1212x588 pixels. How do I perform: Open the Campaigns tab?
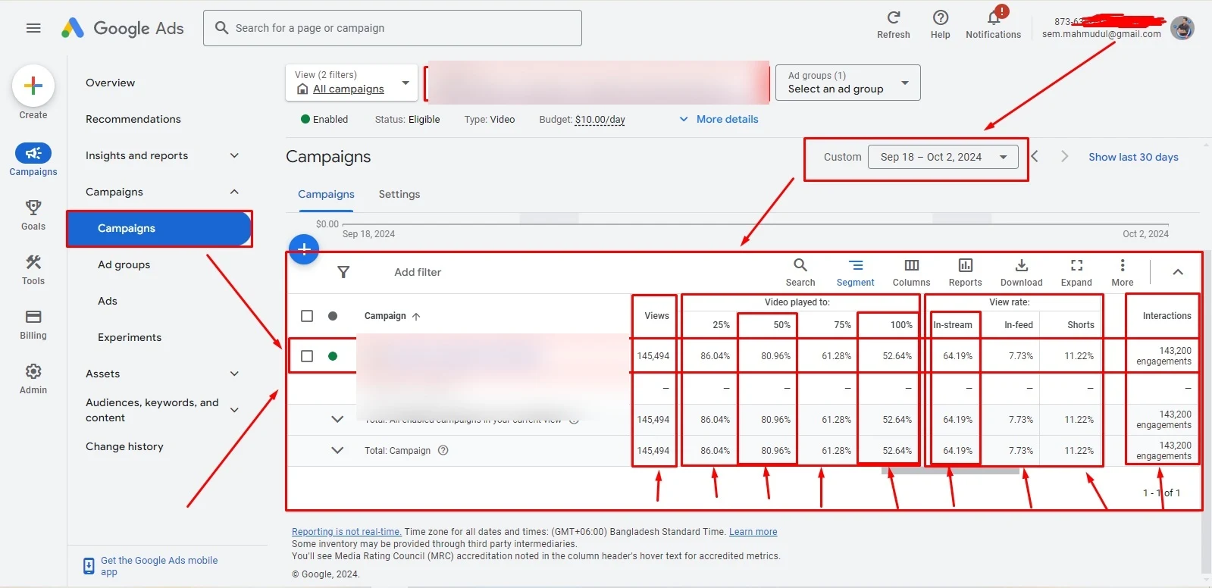coord(326,194)
